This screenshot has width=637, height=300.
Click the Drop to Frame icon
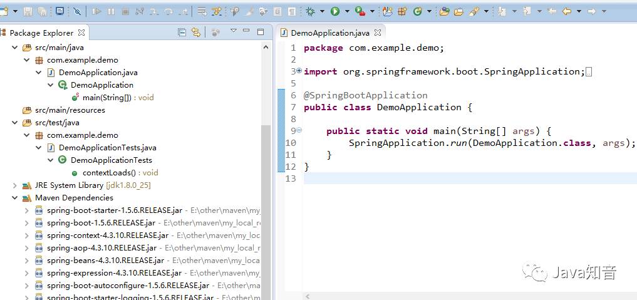202,12
